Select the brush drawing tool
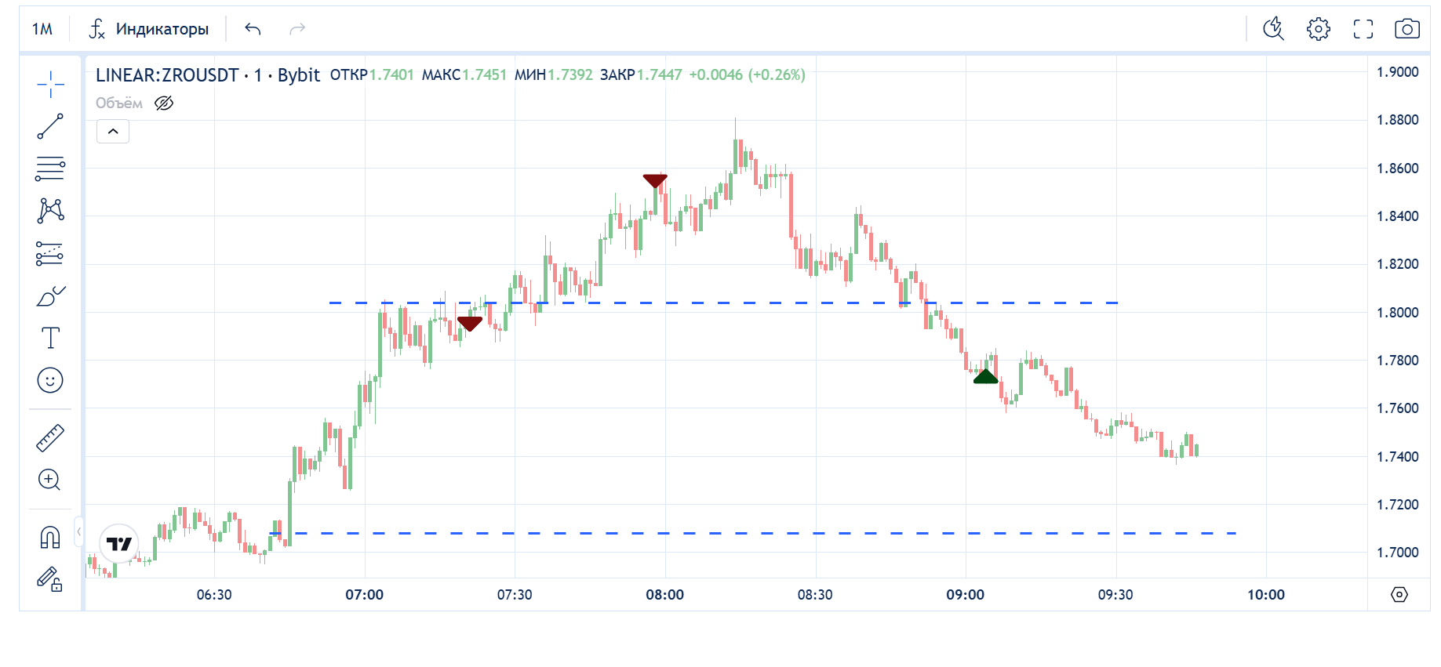This screenshot has height=667, width=1441. click(50, 296)
